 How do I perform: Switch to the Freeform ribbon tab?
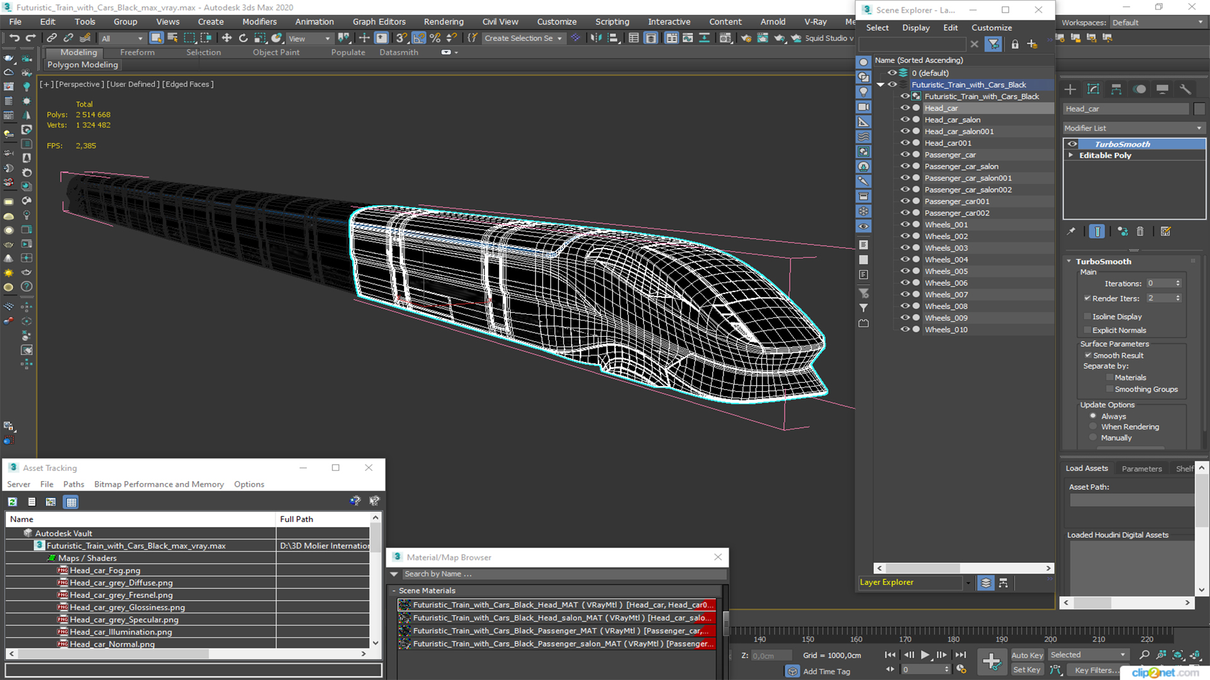137,52
